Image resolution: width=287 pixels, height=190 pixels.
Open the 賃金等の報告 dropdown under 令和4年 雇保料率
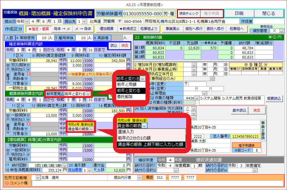[x=91, y=129]
